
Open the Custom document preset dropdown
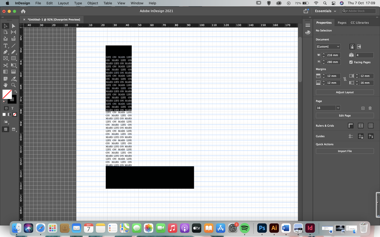point(328,47)
